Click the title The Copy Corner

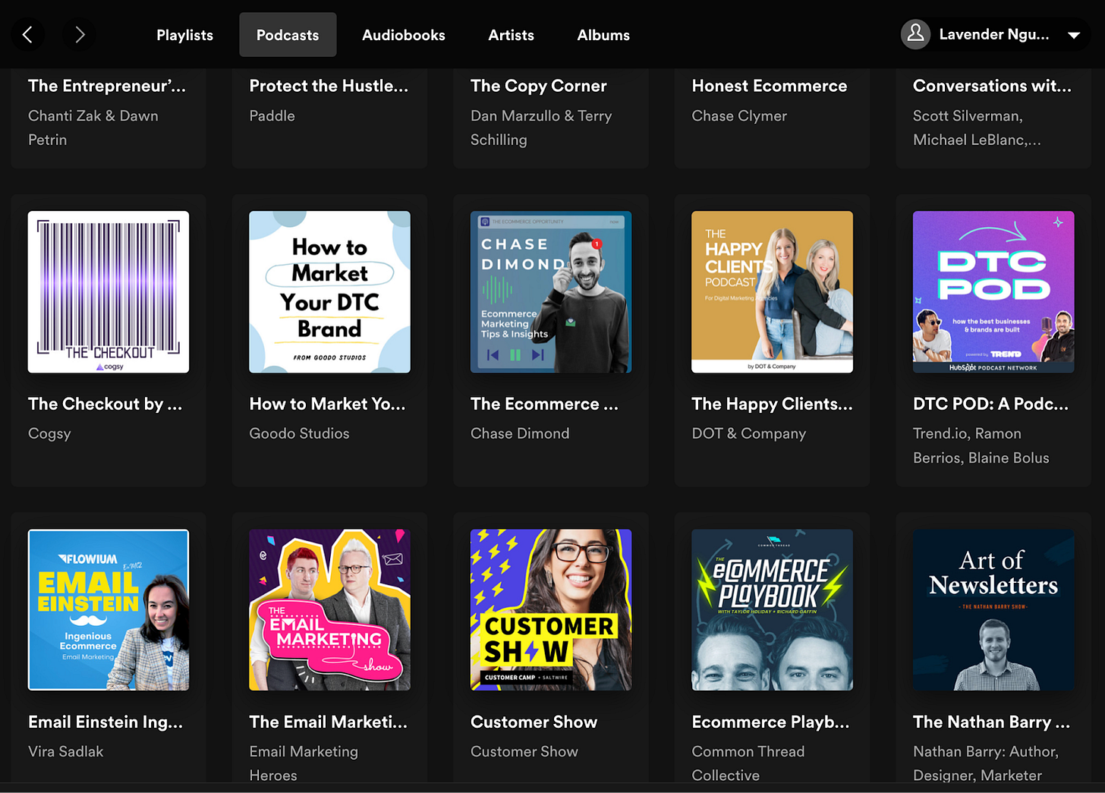click(539, 86)
